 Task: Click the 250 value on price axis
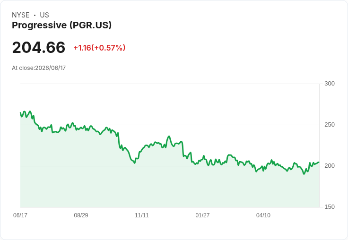[x=330, y=125]
